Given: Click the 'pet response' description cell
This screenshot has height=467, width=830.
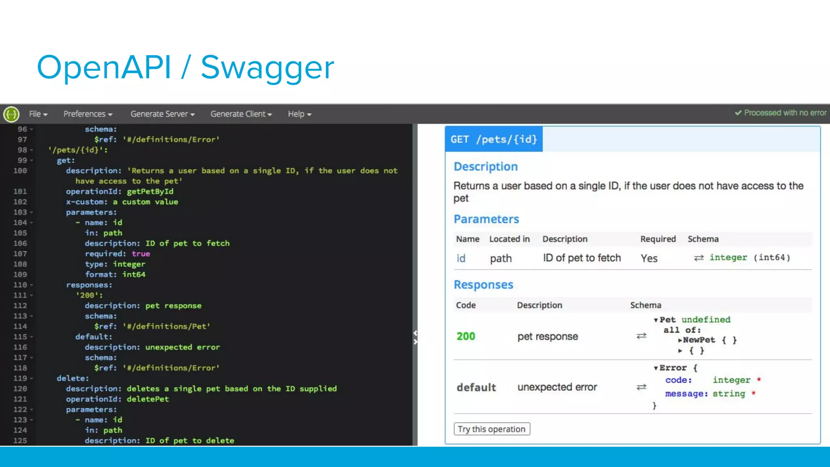Looking at the screenshot, I should [x=548, y=336].
